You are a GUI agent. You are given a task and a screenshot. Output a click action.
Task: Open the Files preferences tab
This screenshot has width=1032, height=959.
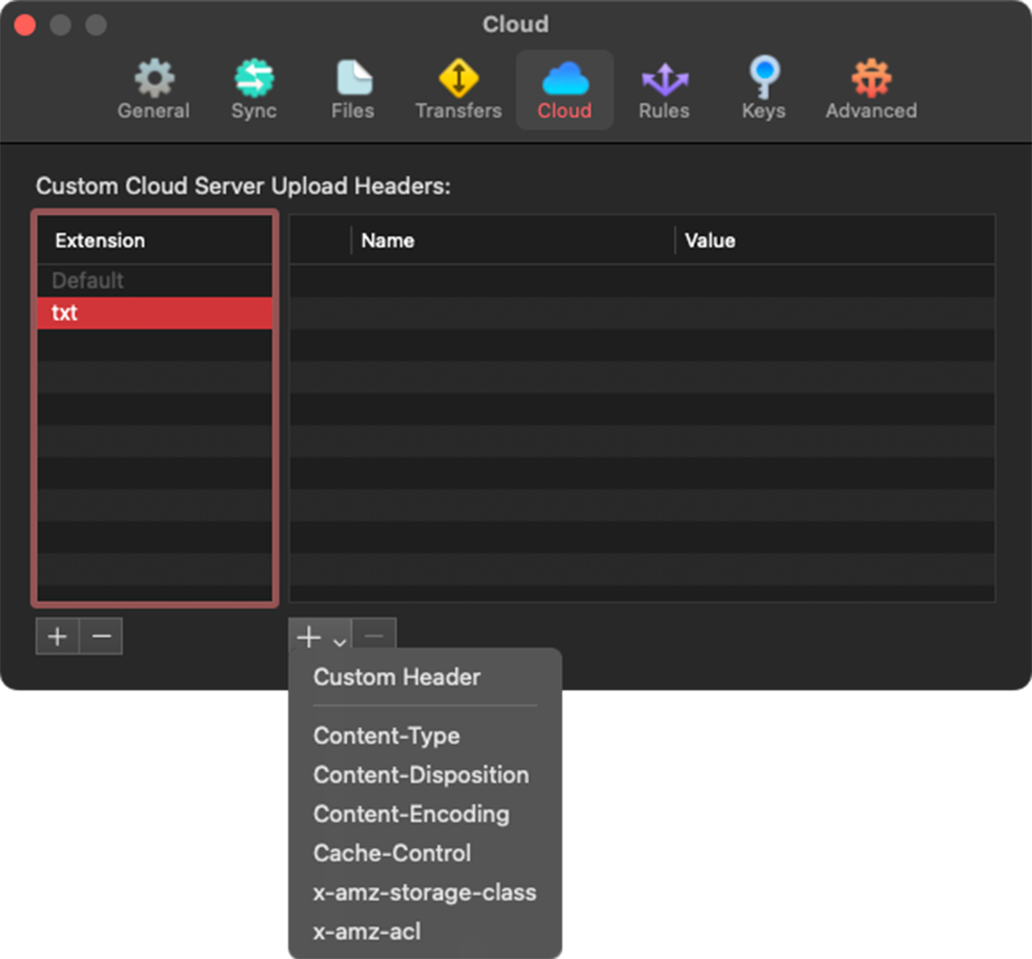(353, 90)
